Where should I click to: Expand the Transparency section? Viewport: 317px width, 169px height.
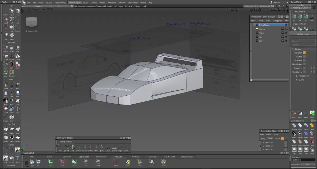(x=296, y=76)
